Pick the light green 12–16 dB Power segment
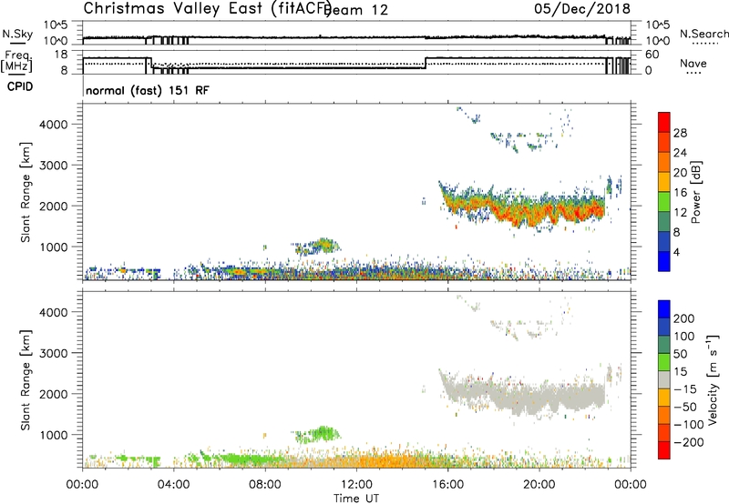Screen dimensions: 729x504 click(664, 201)
